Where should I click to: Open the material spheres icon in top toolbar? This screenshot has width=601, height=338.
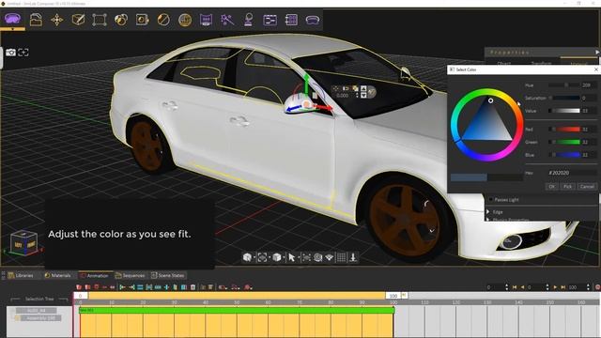[x=121, y=20]
